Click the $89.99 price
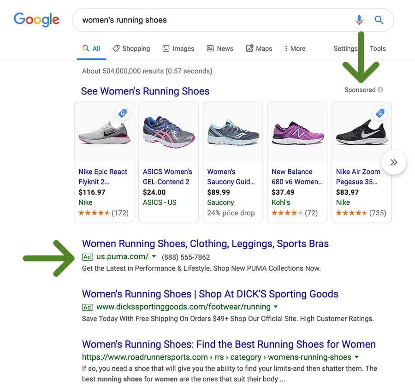The image size is (415, 392). (219, 192)
